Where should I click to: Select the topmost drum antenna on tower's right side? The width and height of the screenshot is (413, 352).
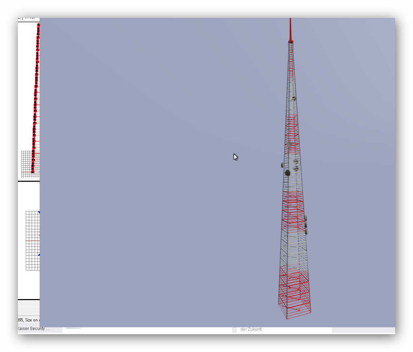pyautogui.click(x=305, y=218)
